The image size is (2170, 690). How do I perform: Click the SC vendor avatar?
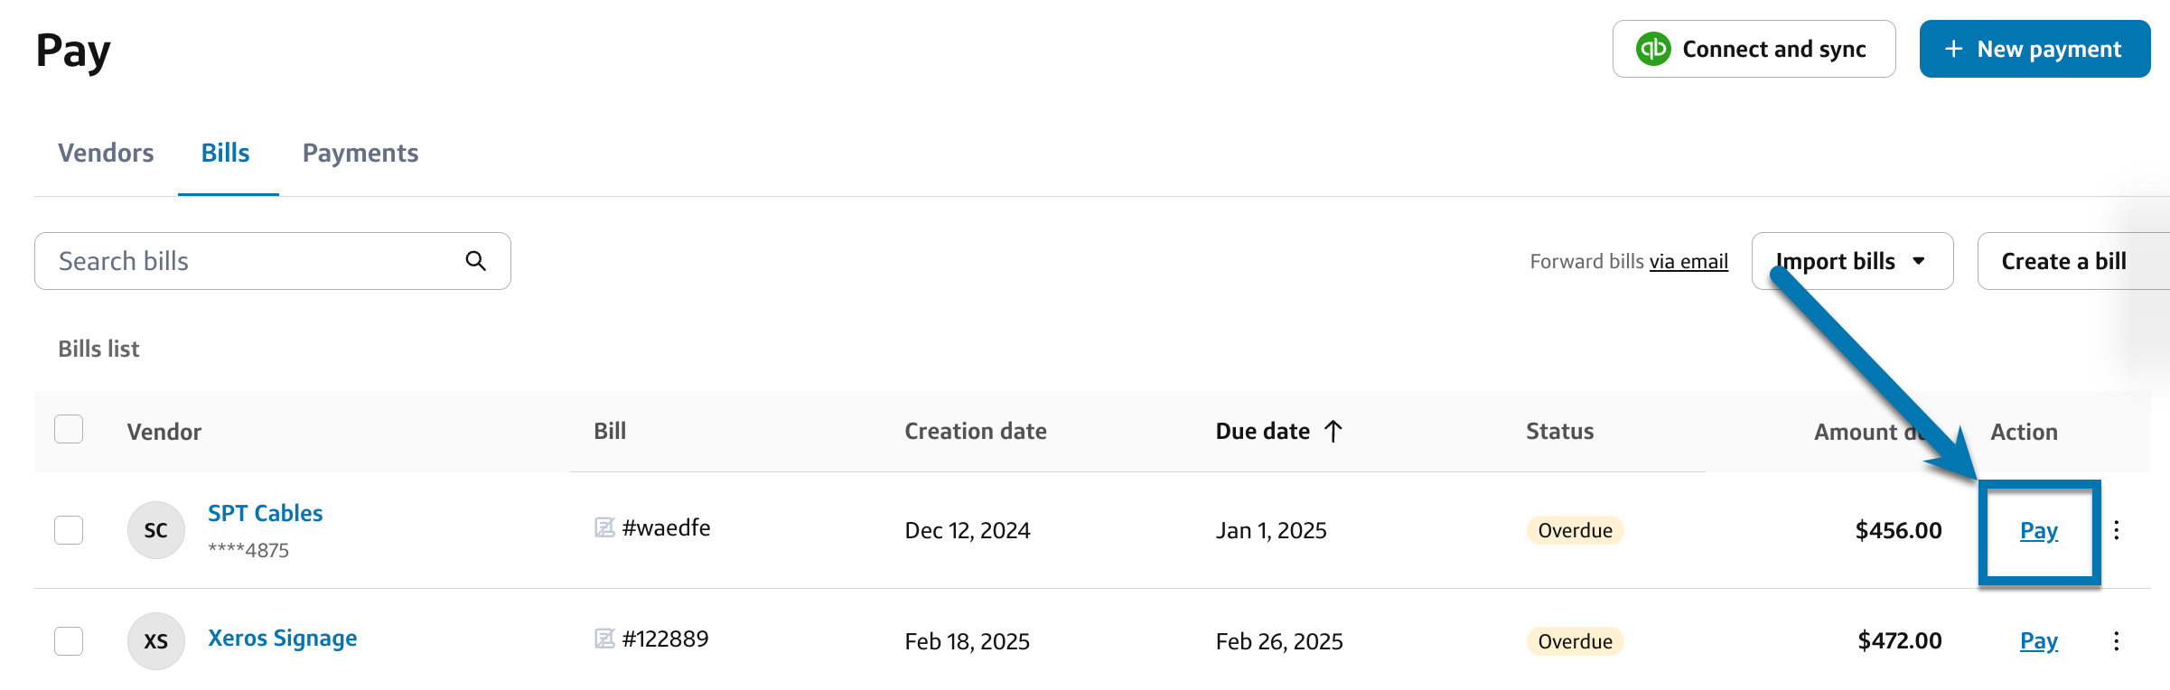156,530
